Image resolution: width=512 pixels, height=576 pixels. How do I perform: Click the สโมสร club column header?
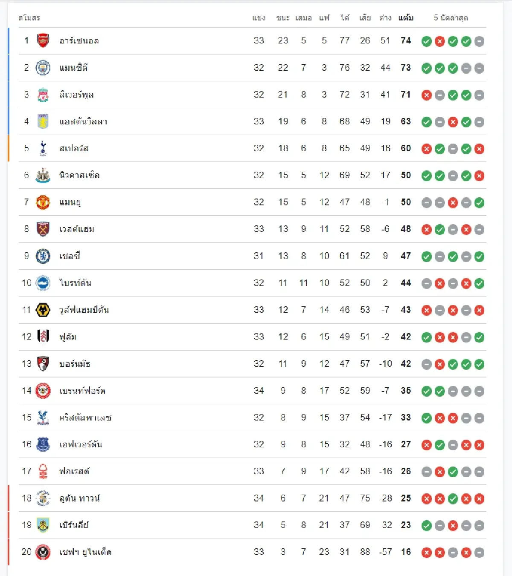coord(29,18)
